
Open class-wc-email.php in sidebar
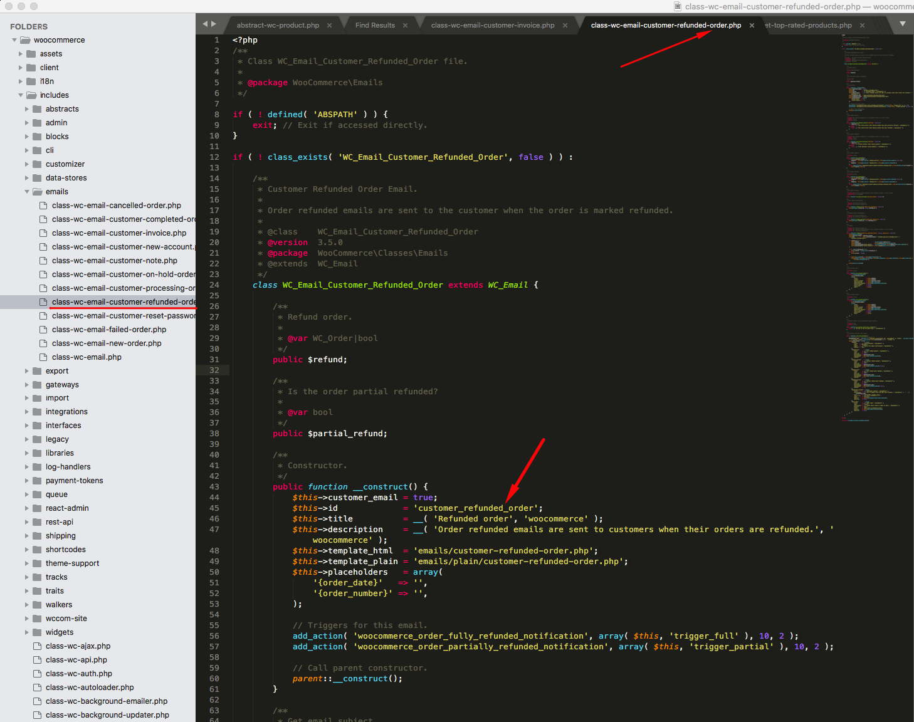87,357
